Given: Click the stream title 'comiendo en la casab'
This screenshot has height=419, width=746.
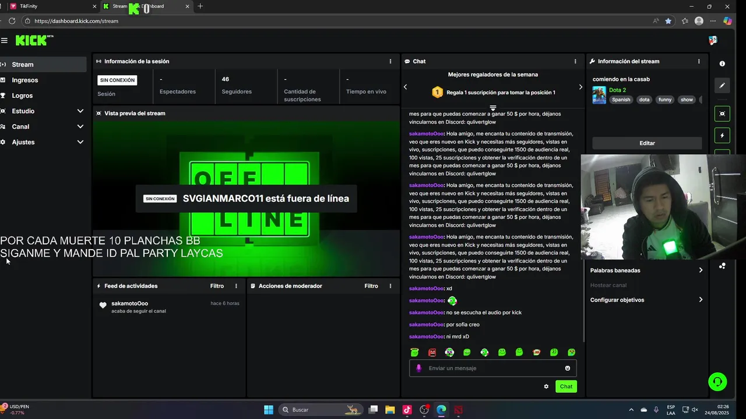Looking at the screenshot, I should 621,79.
